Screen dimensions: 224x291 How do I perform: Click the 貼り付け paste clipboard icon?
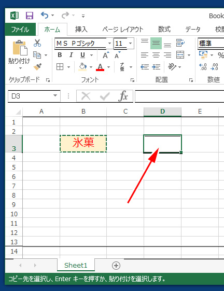(20, 48)
